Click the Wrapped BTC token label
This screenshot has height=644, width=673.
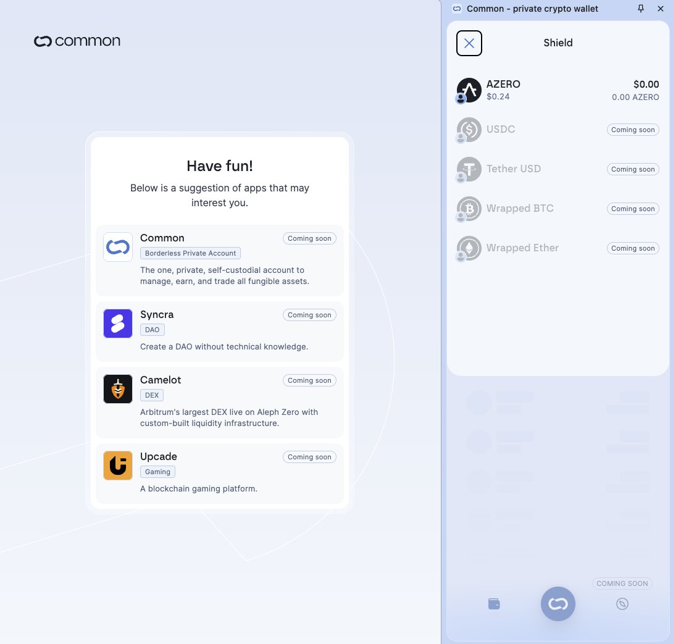[x=520, y=208]
